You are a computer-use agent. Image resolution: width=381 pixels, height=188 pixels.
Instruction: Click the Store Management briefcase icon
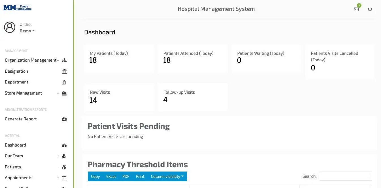(64, 93)
